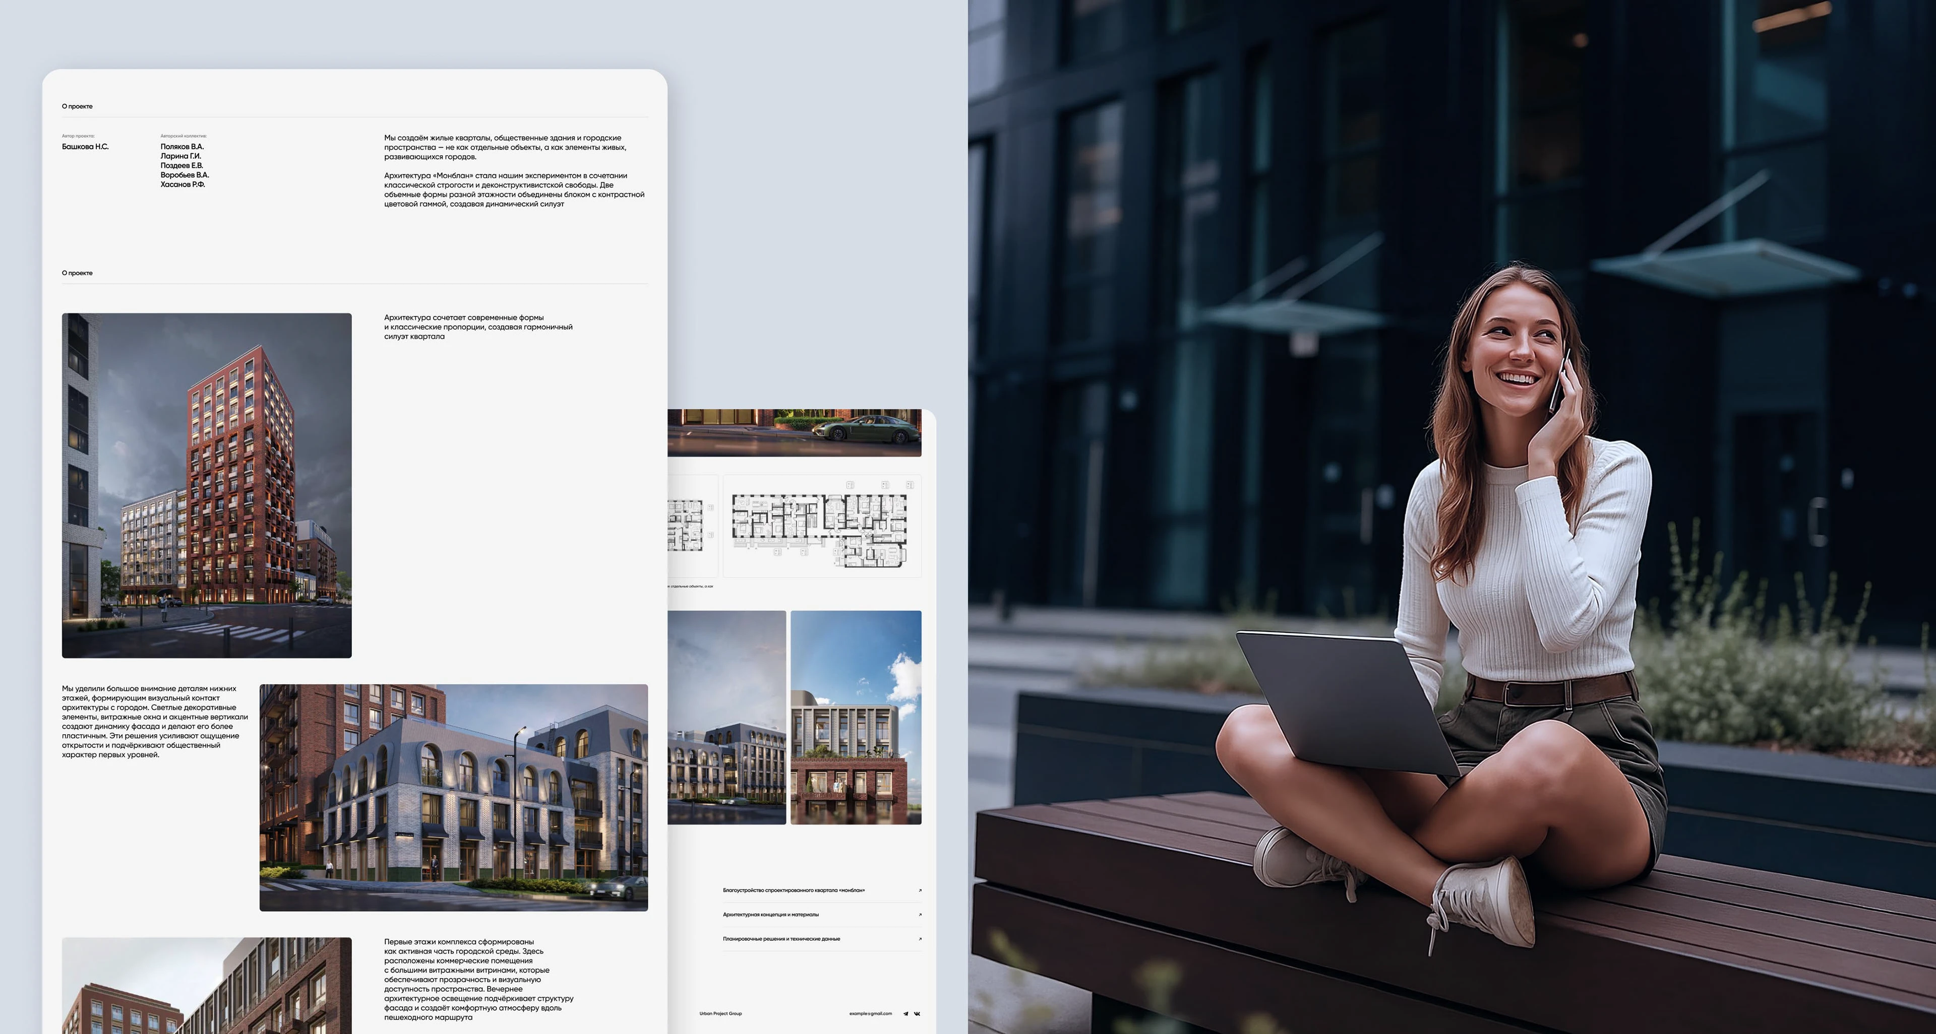
Task: Open the arched-window white building render
Action: 453,798
